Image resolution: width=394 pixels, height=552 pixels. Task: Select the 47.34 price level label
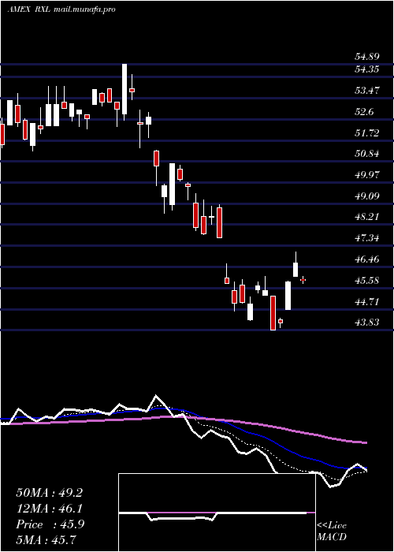(x=366, y=238)
